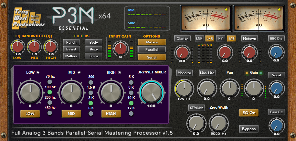
Task: Click the MID band gain knob
Action: pos(71,93)
